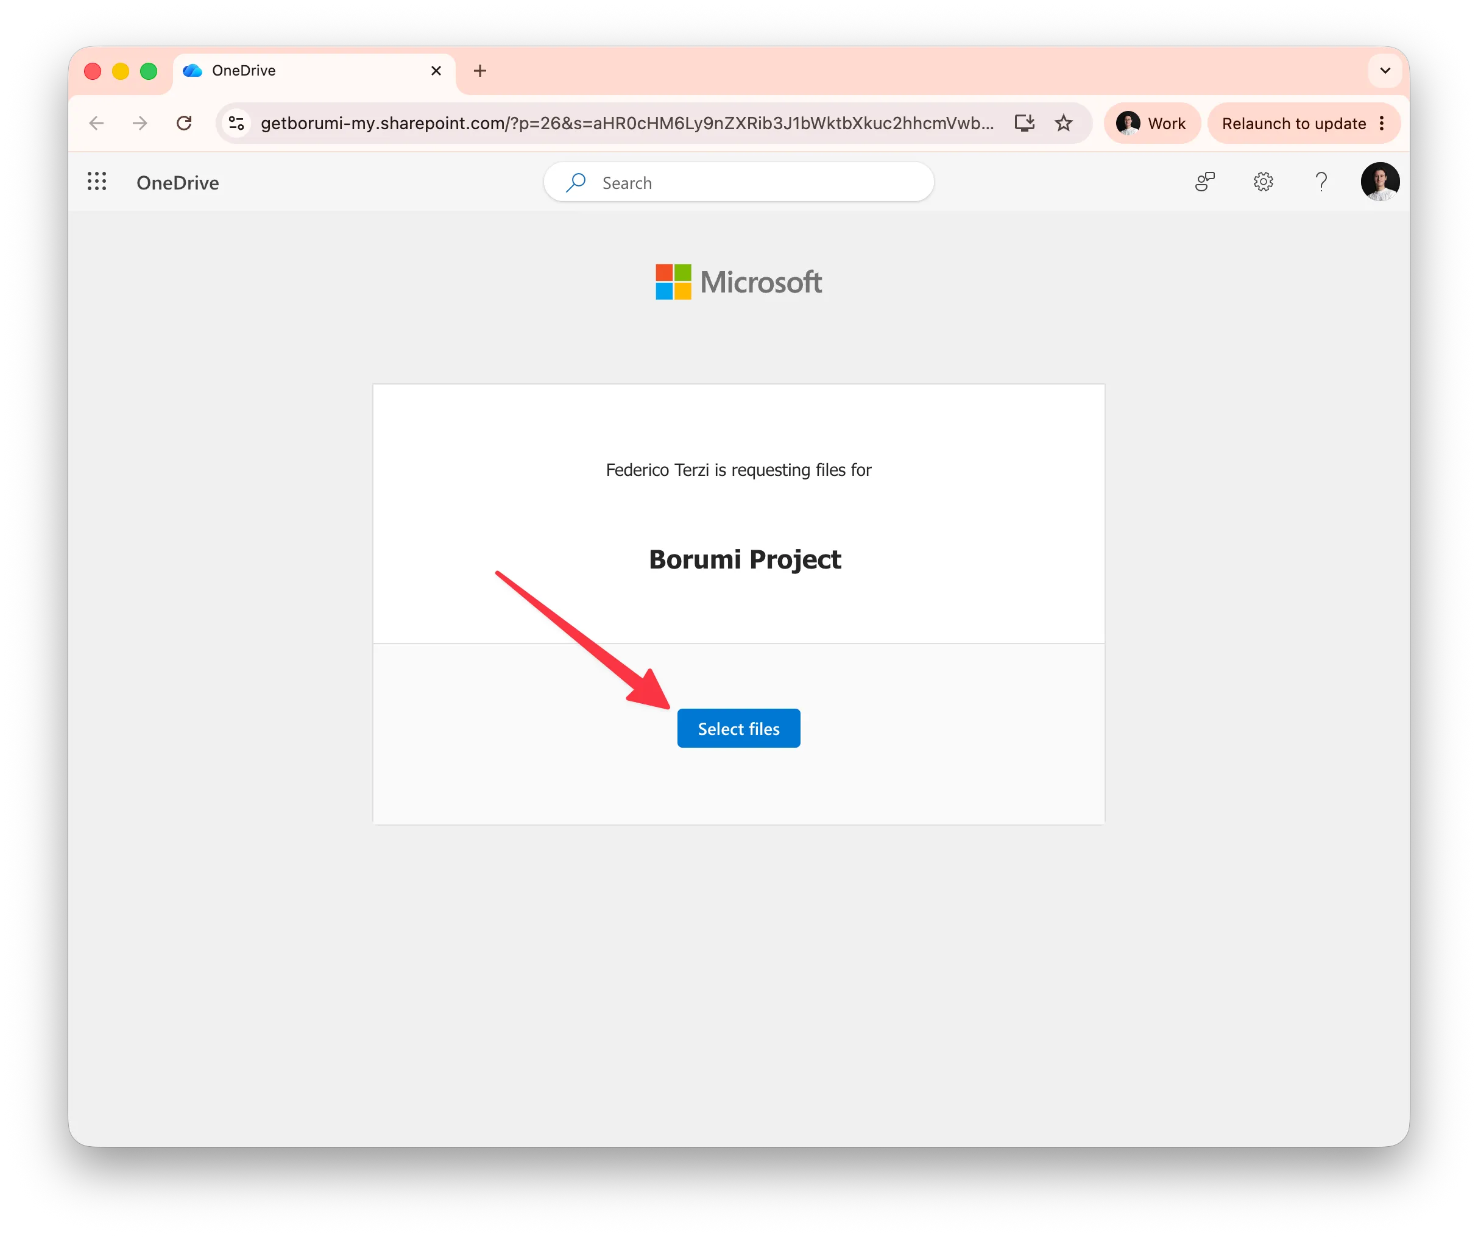Expand the tab search dropdown
The width and height of the screenshot is (1478, 1237).
point(1384,71)
